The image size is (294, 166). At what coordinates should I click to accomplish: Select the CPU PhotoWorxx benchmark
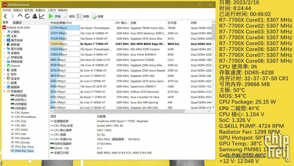pyautogui.click(x=23, y=117)
